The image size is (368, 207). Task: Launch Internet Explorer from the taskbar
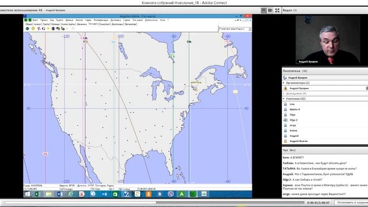(x=71, y=194)
